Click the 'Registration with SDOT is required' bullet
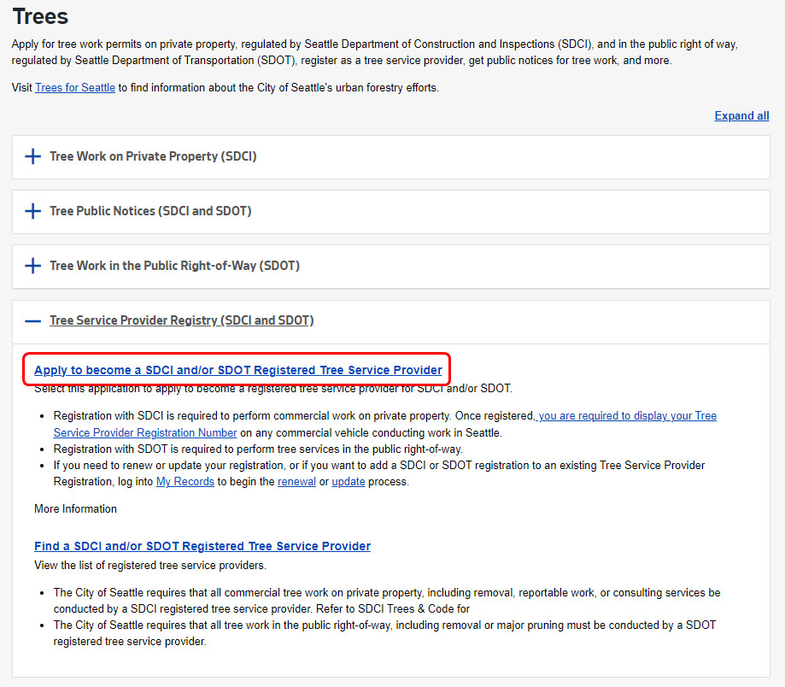The image size is (785, 687). (258, 449)
